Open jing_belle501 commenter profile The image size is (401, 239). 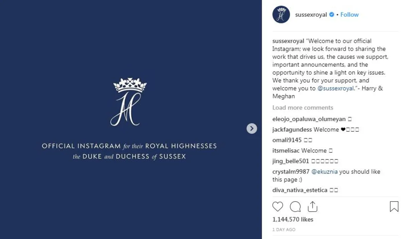[291, 161]
